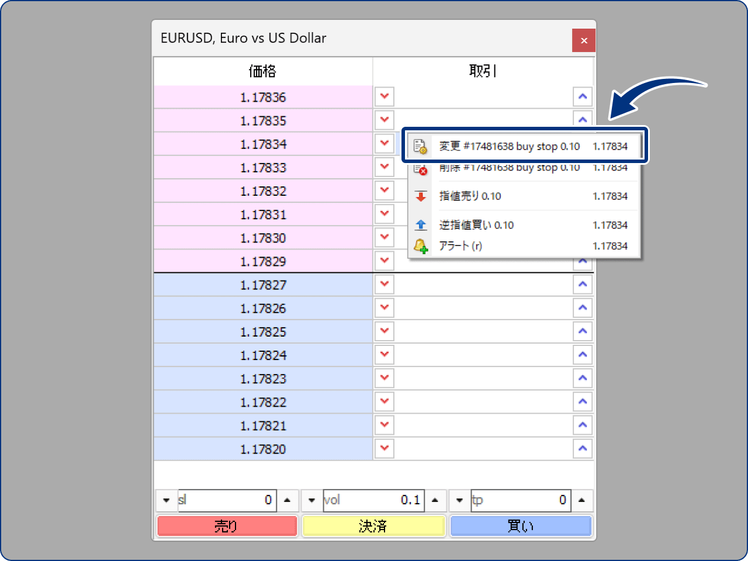This screenshot has width=748, height=561.
Task: Click the vol volume input field
Action: [373, 500]
